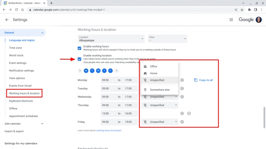
Task: Open a new browser tab
Action: 51,3
